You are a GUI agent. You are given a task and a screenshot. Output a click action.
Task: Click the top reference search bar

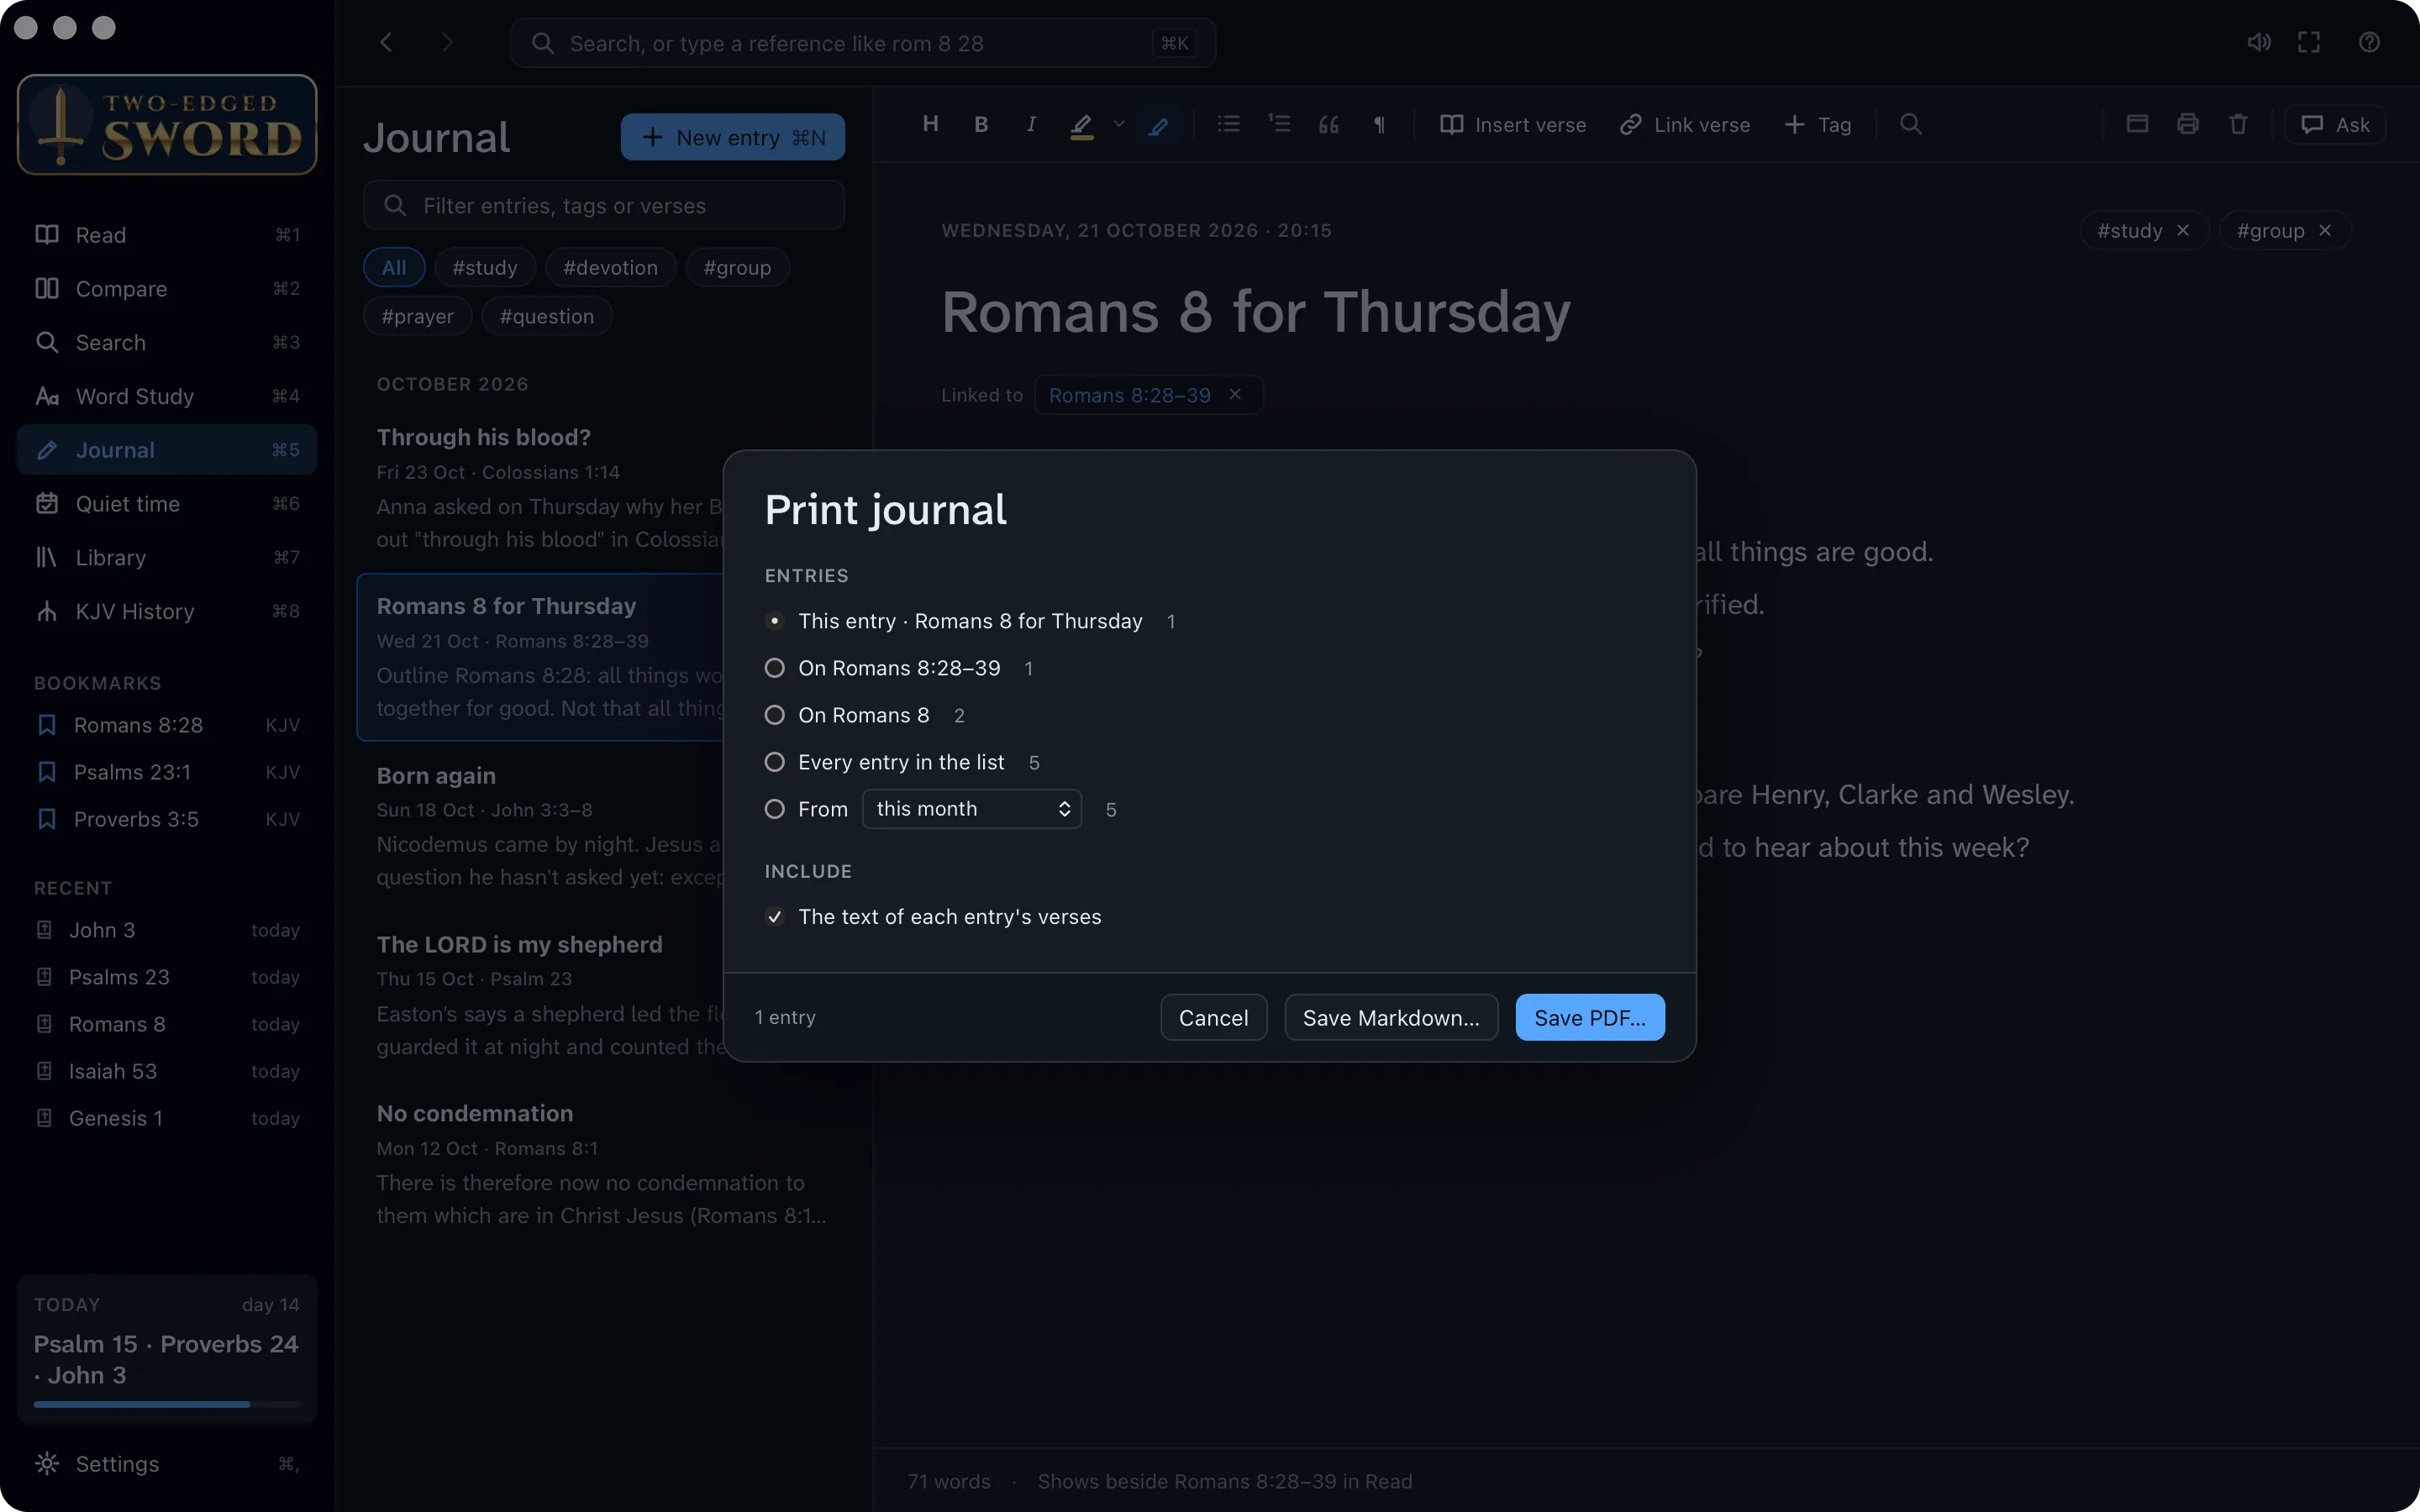coord(863,43)
